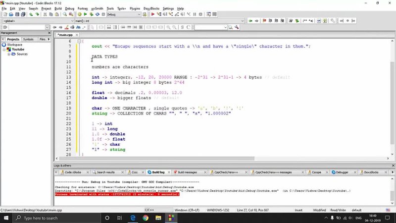Click the green Run play icon
This screenshot has width=396, height=223.
click(x=85, y=14)
